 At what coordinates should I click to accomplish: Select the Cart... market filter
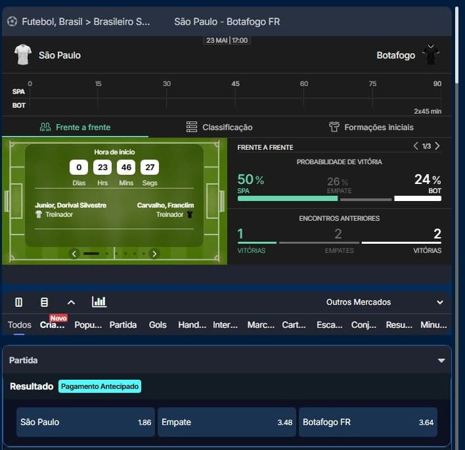pos(294,325)
